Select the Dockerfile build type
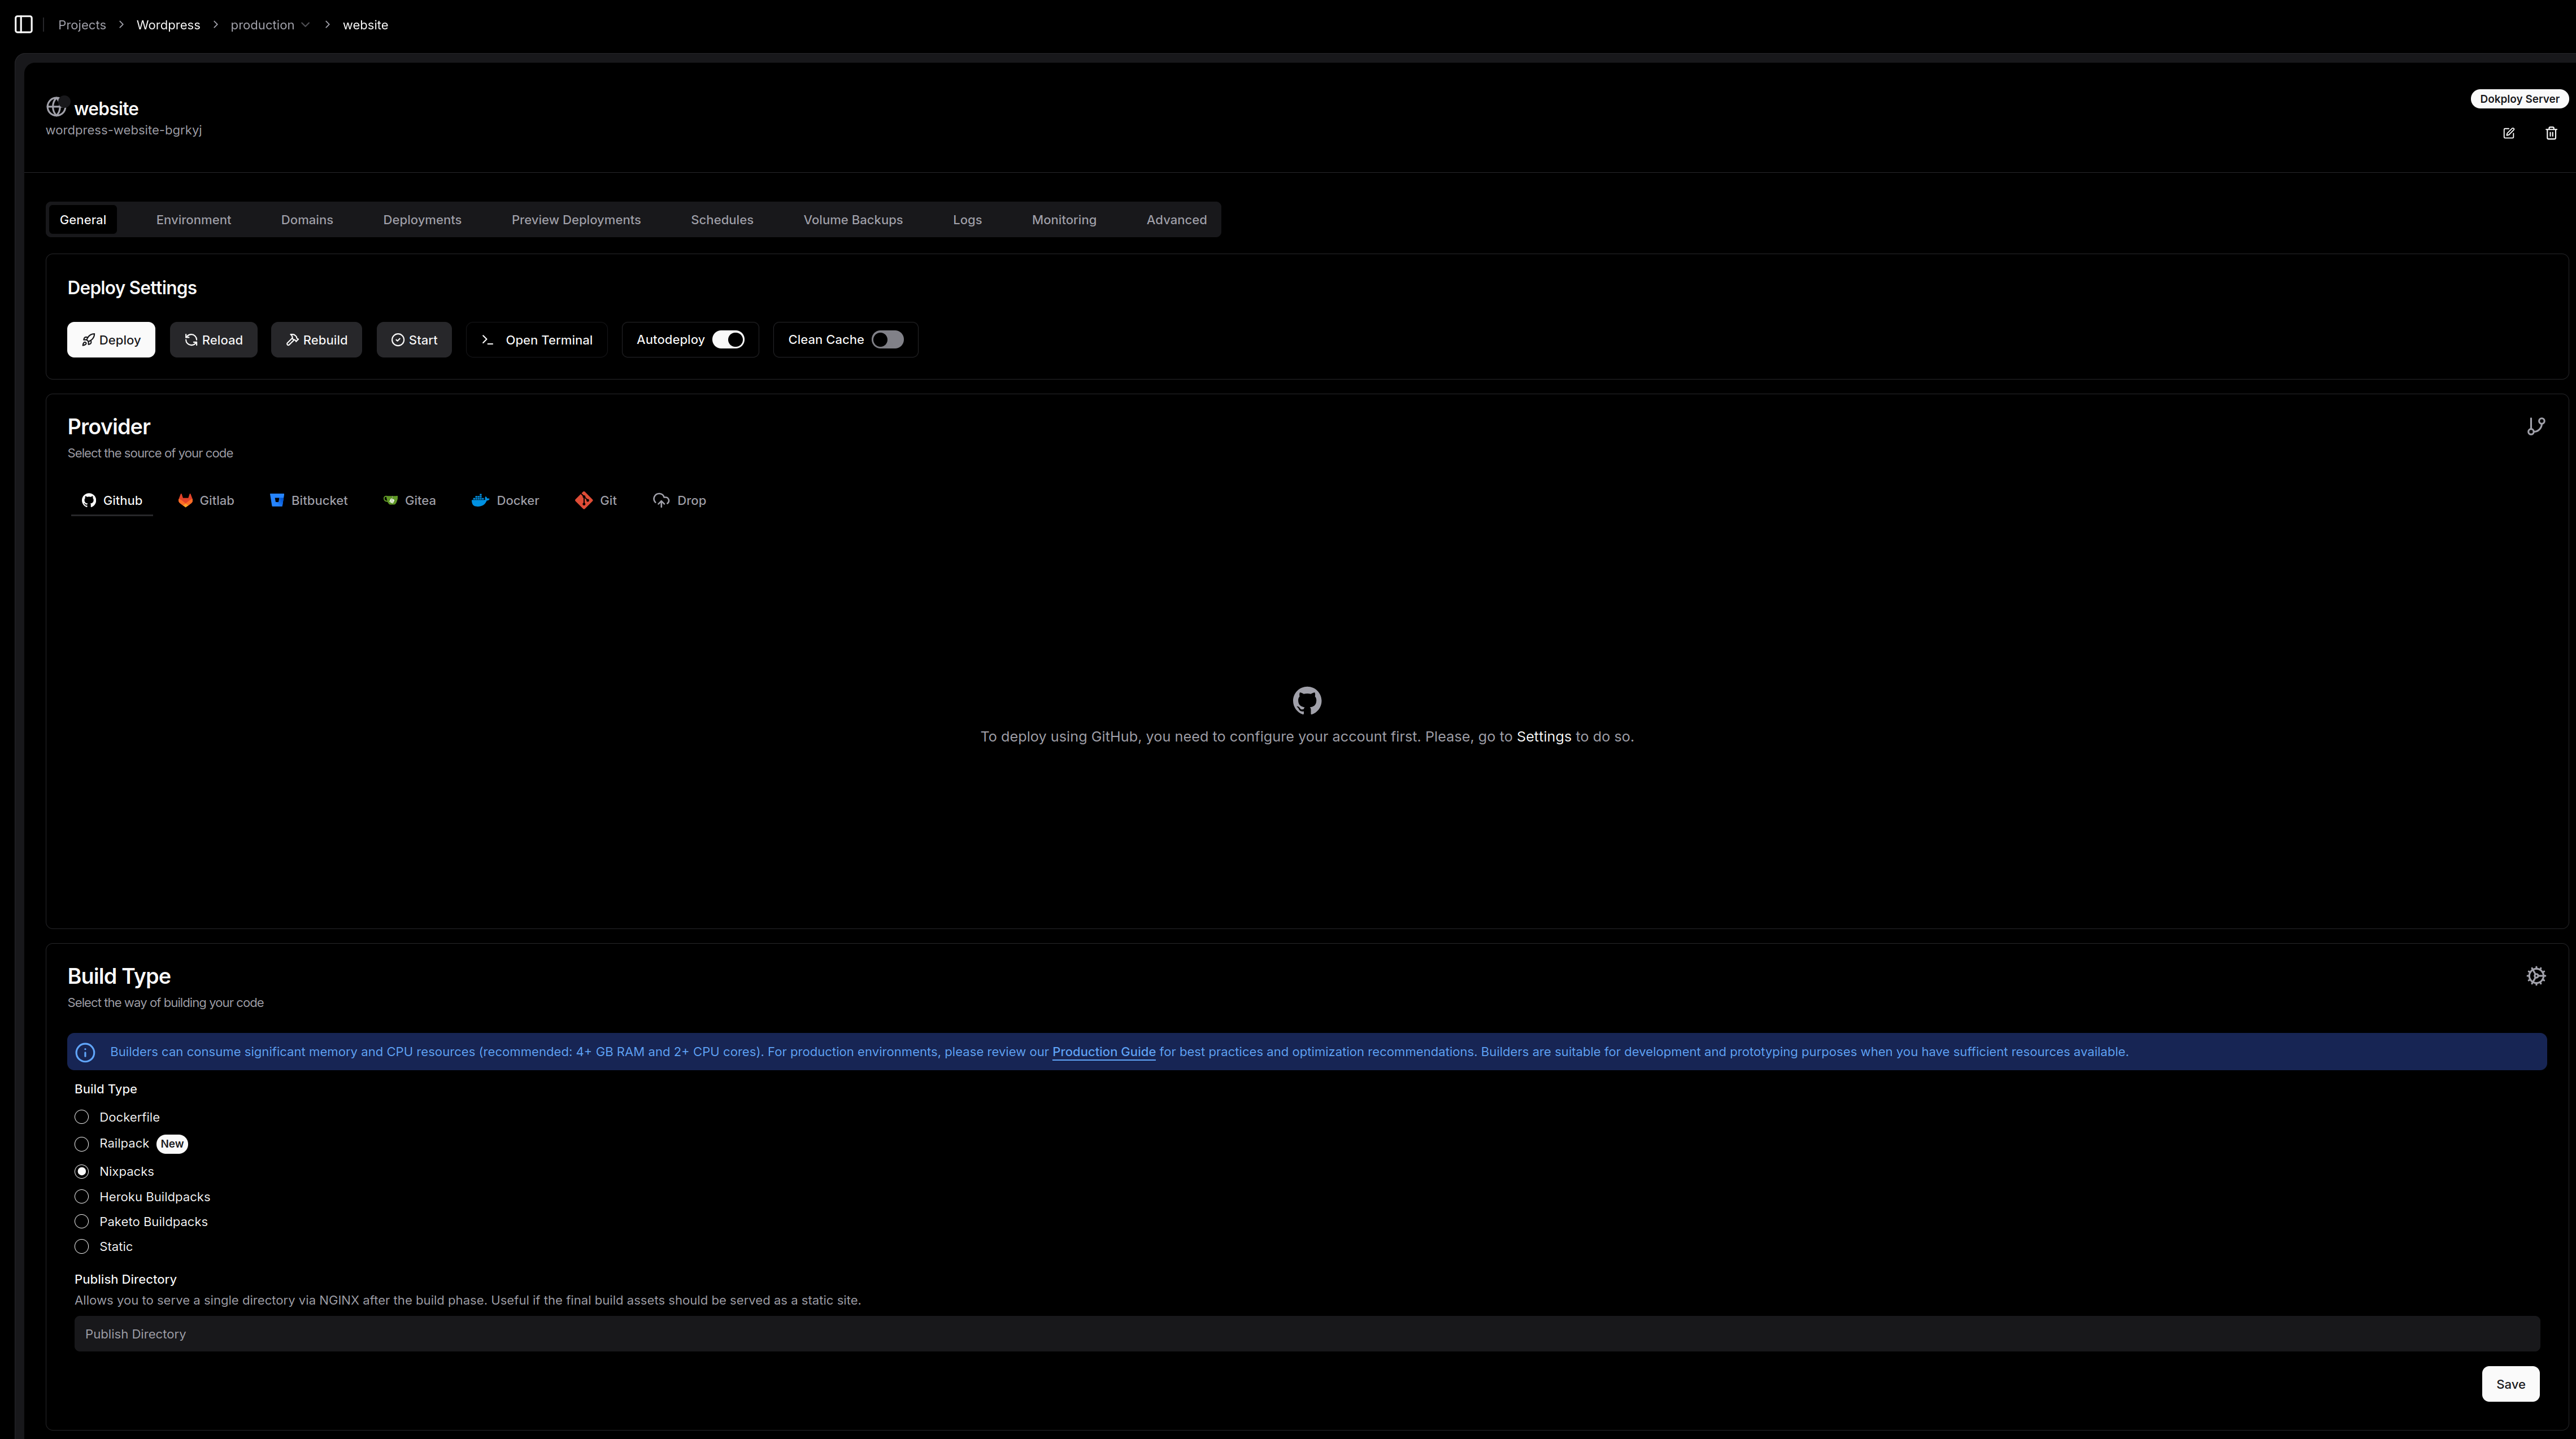 tap(82, 1117)
